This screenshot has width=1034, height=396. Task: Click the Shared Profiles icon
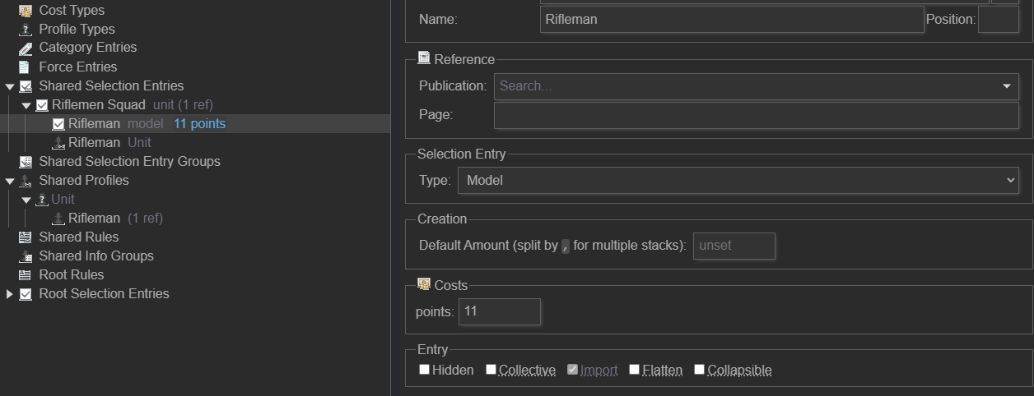pos(26,181)
